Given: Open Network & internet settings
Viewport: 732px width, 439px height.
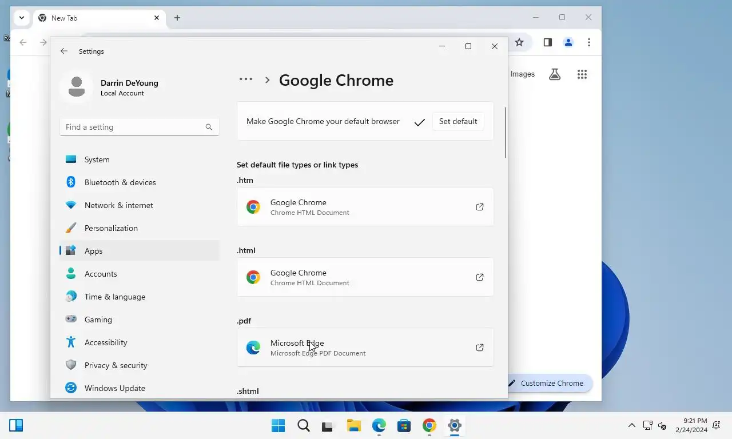Looking at the screenshot, I should pyautogui.click(x=140, y=205).
